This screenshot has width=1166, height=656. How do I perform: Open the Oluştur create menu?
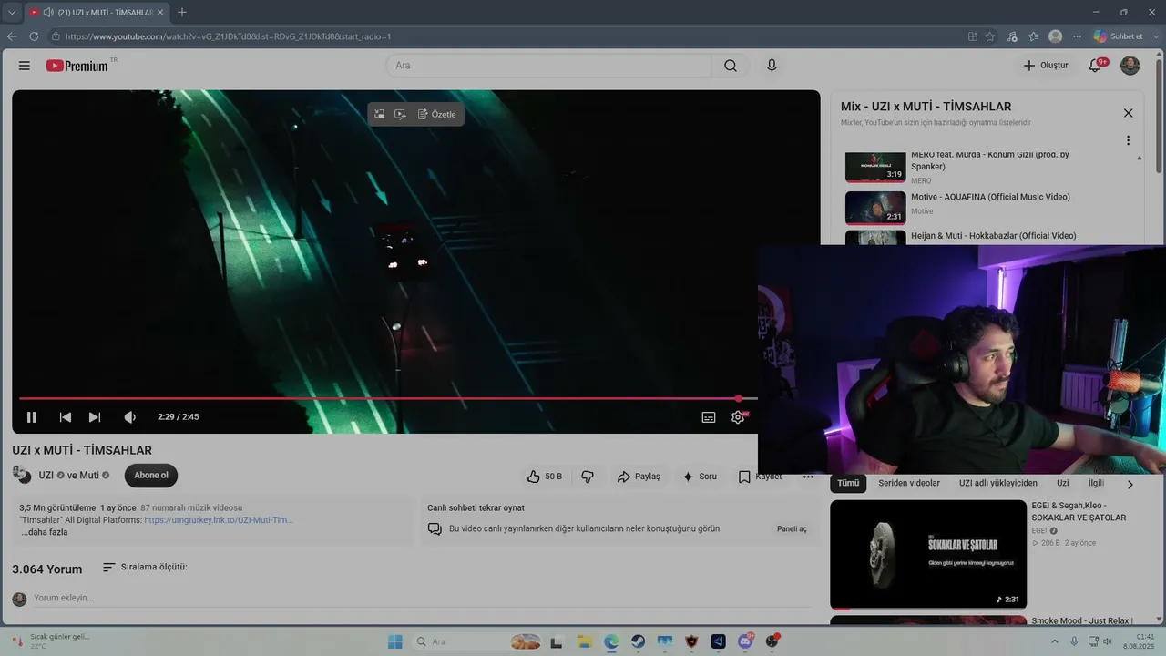pos(1046,66)
